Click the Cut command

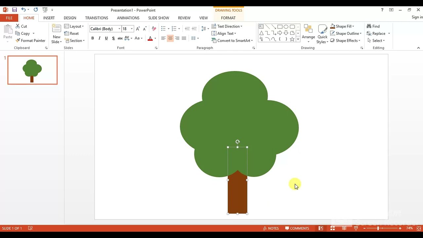(x=21, y=26)
